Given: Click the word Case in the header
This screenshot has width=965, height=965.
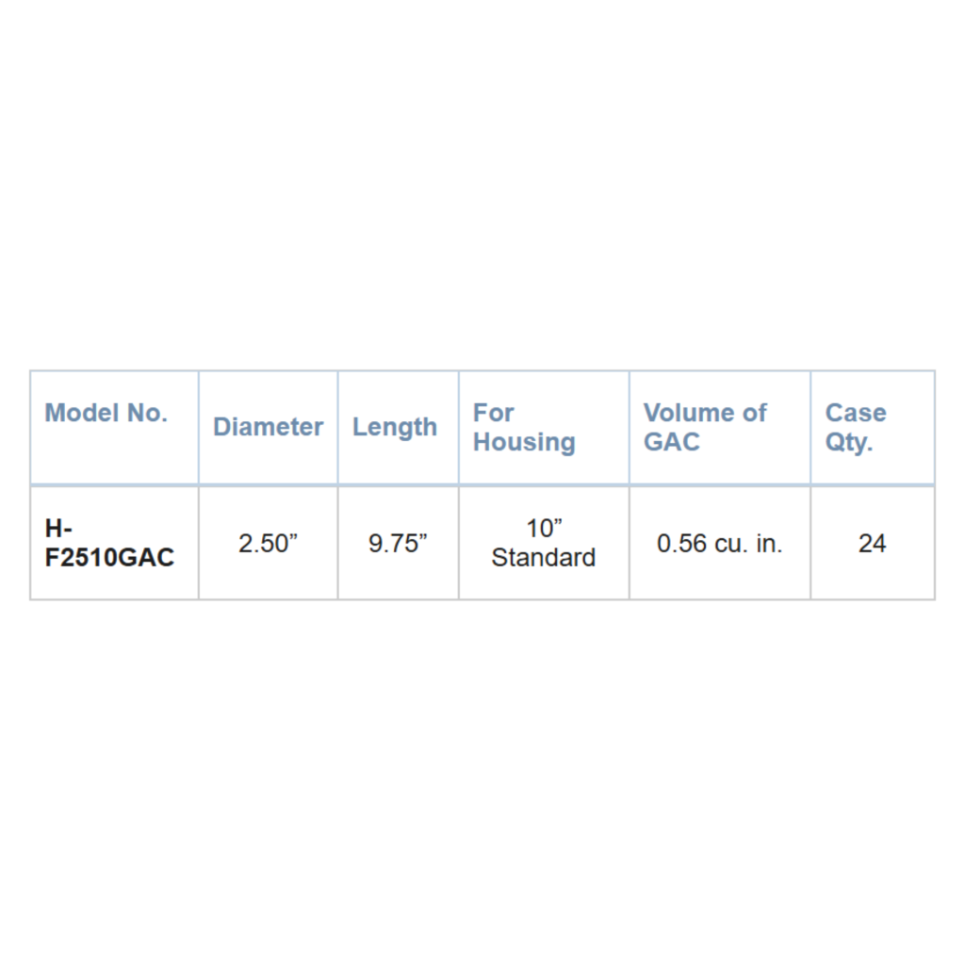Looking at the screenshot, I should pos(856,413).
